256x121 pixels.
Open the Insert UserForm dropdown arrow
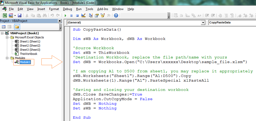[15, 15]
